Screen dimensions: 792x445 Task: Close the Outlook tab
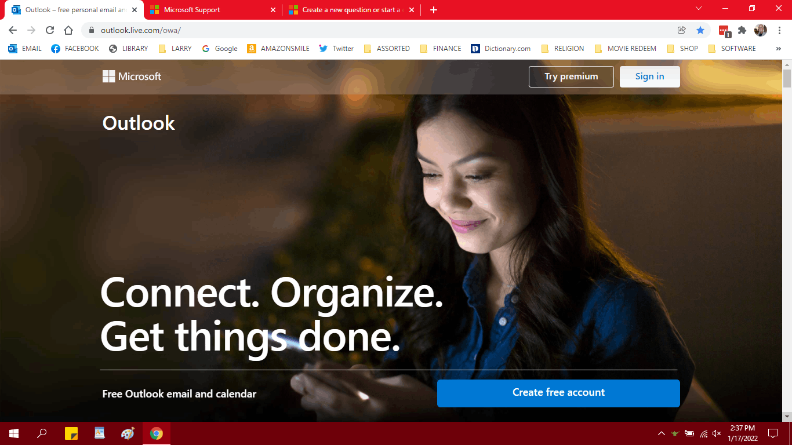pyautogui.click(x=135, y=10)
